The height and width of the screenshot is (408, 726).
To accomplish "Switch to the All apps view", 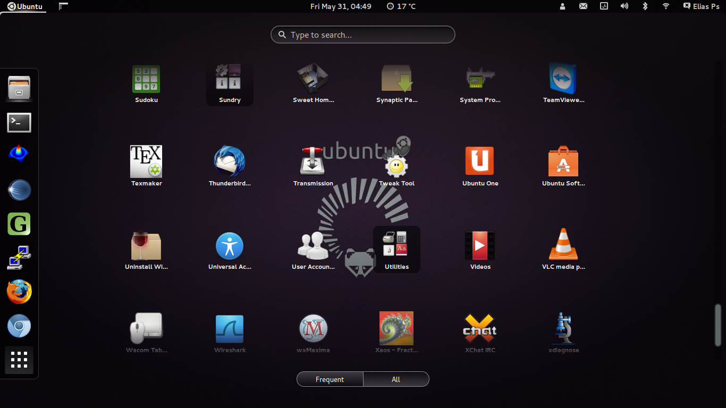I will click(x=396, y=379).
